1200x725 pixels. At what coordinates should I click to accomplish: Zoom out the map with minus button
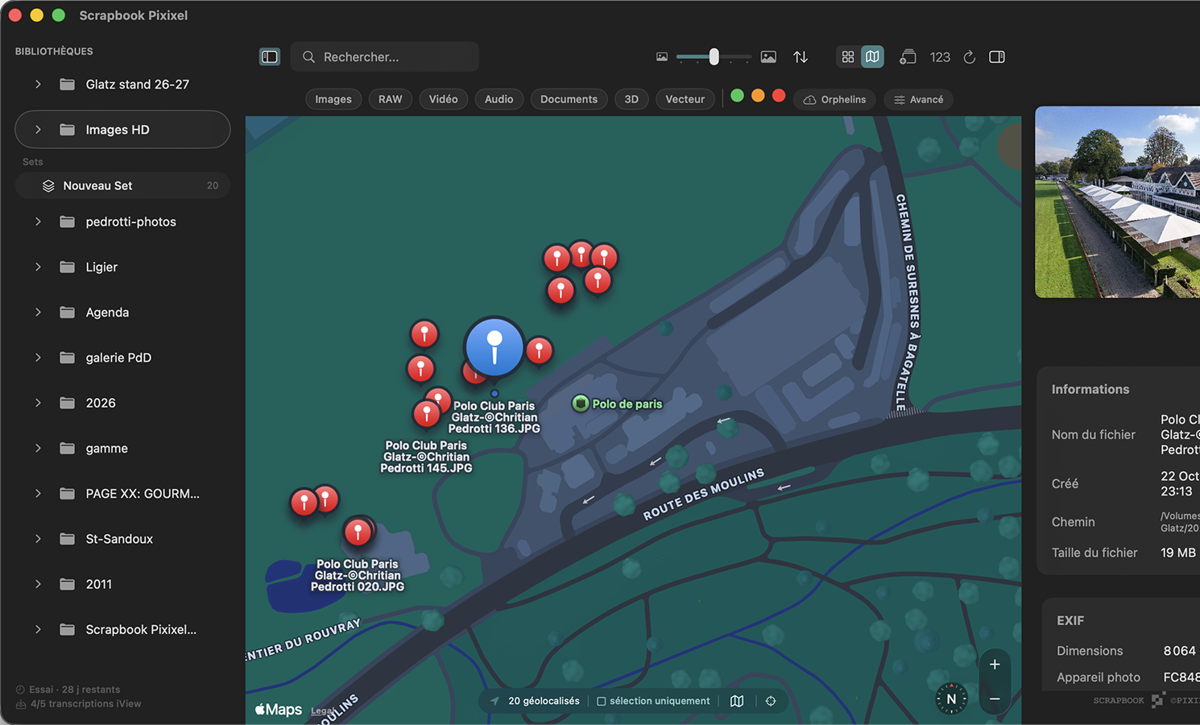(x=995, y=698)
